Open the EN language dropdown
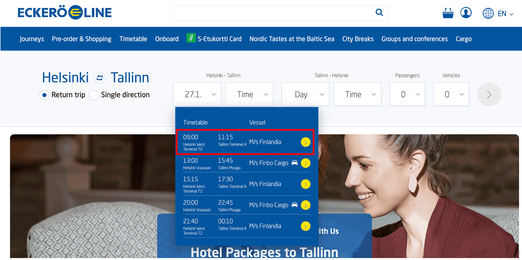Image resolution: width=522 pixels, height=260 pixels. pyautogui.click(x=505, y=13)
